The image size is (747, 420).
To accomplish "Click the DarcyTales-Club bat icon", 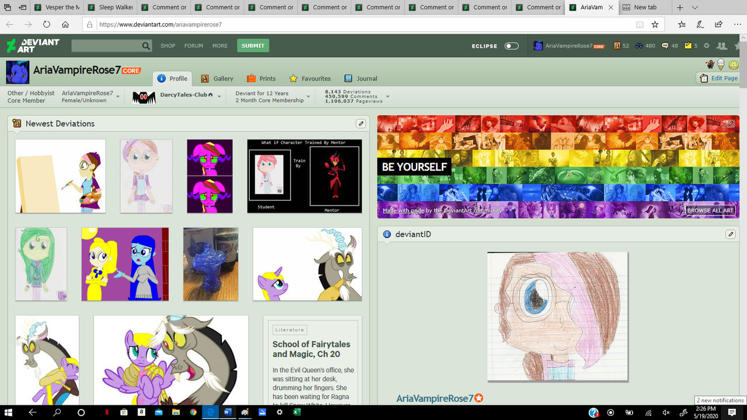I will pos(144,97).
